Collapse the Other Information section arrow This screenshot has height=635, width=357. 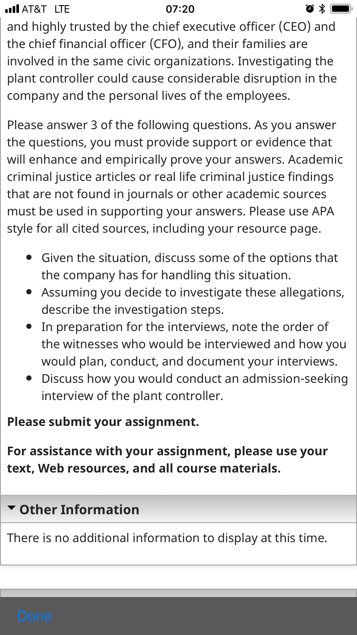[11, 508]
